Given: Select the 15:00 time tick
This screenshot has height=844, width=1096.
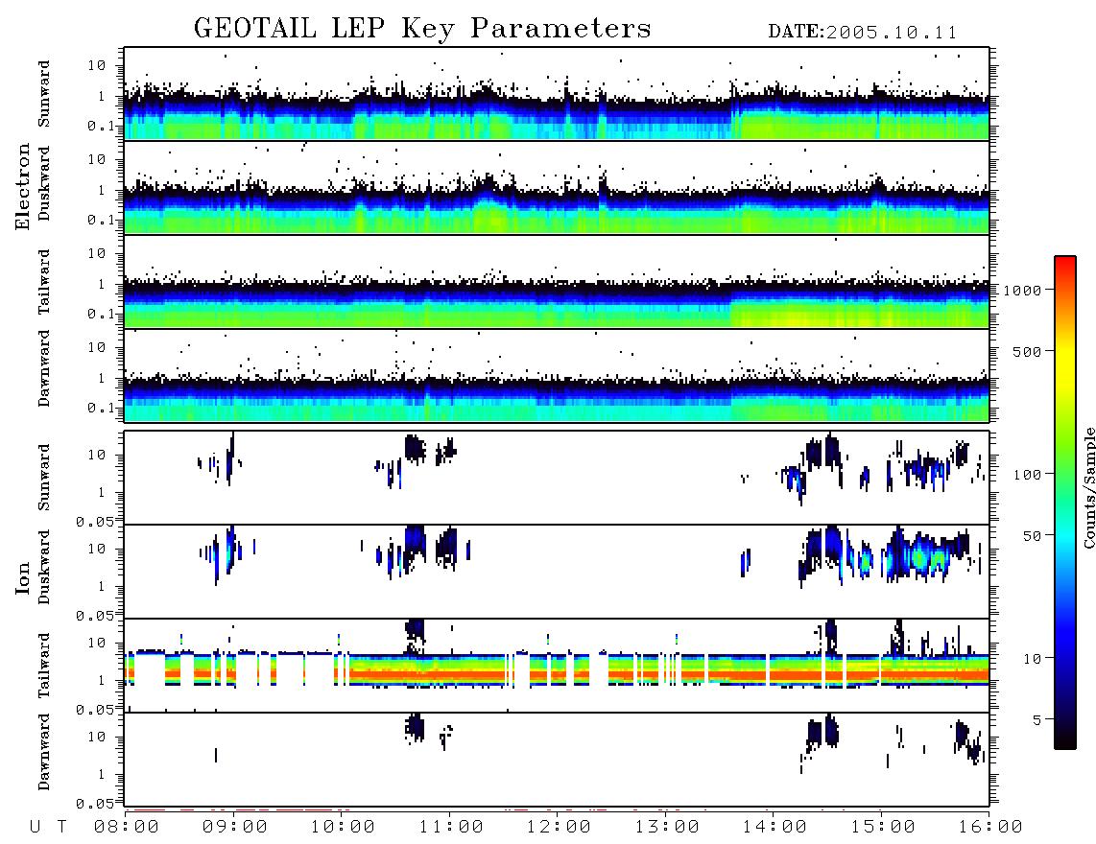Looking at the screenshot, I should coord(883,828).
